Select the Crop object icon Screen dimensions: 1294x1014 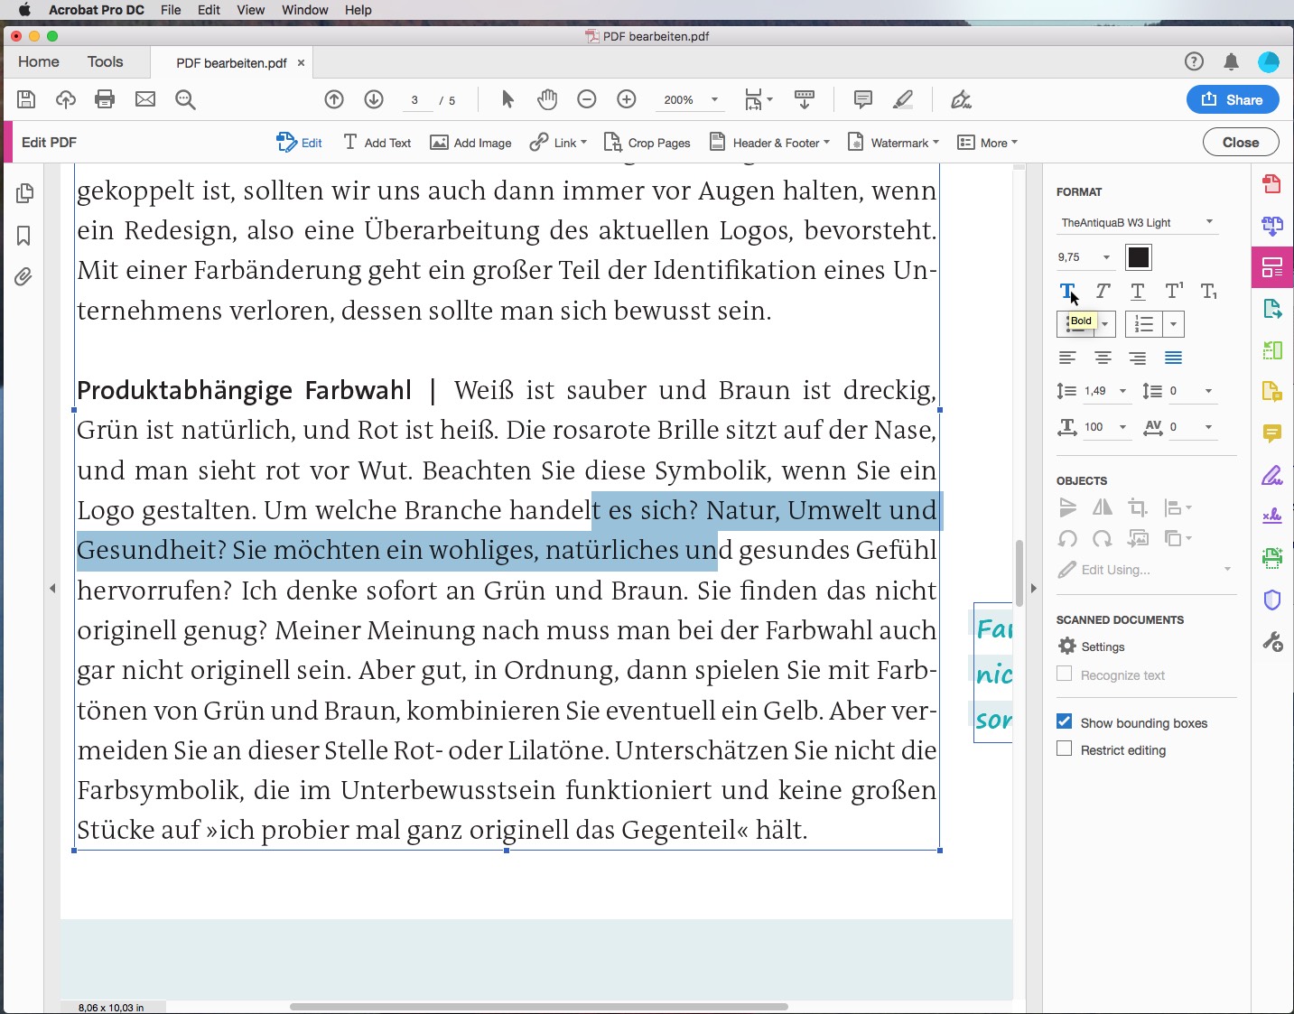pos(1139,507)
